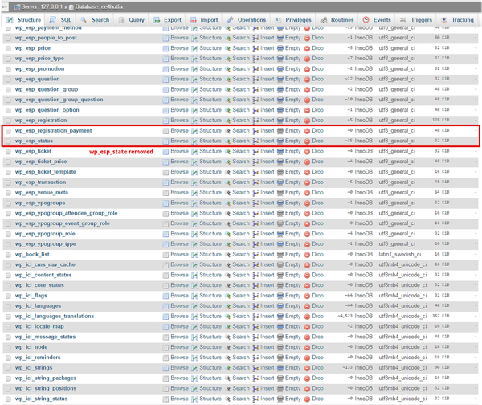482x405 pixels.
Task: Click Search link for wp_icl_message_status
Action: pos(241,337)
